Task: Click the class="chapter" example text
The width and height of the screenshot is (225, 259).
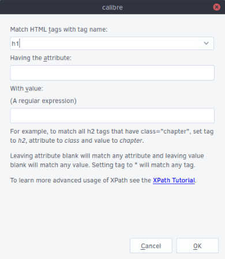Action: point(165,131)
